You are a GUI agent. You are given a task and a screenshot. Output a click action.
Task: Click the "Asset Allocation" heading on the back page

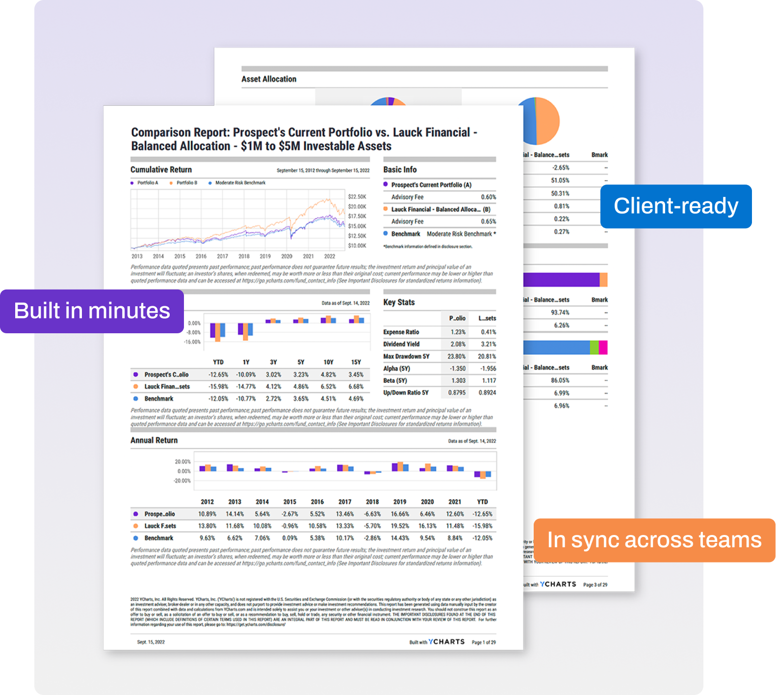coord(269,79)
